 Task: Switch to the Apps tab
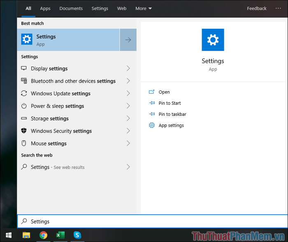click(x=45, y=9)
